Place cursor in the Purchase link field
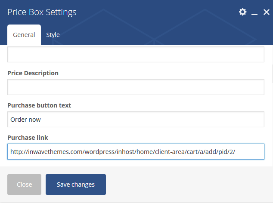Image resolution: width=273 pixels, height=203 pixels. tap(136, 151)
